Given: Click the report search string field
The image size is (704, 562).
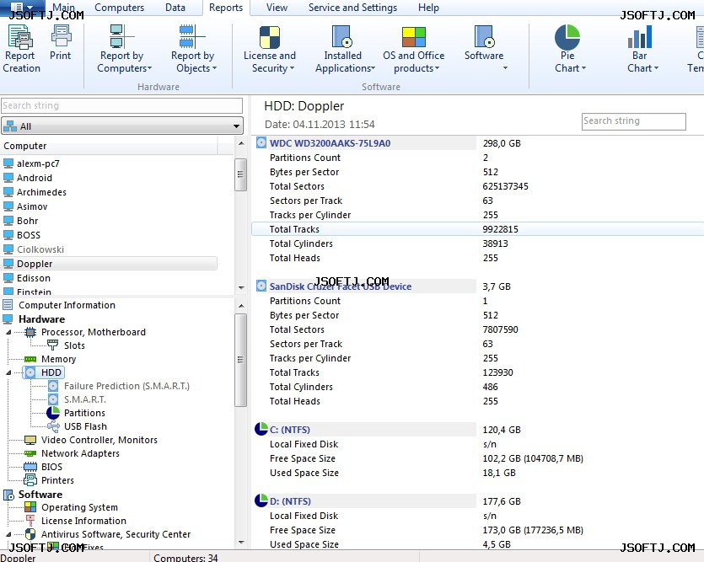Looking at the screenshot, I should (633, 121).
